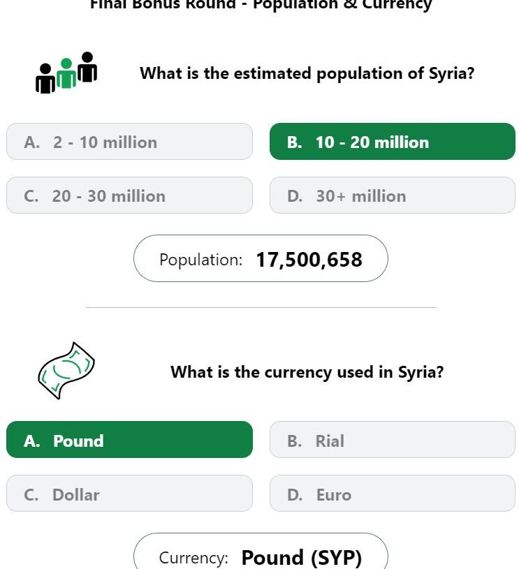Screen dimensions: 519x569
Task: Click the Population 17,500,658 result box
Action: 261,258
